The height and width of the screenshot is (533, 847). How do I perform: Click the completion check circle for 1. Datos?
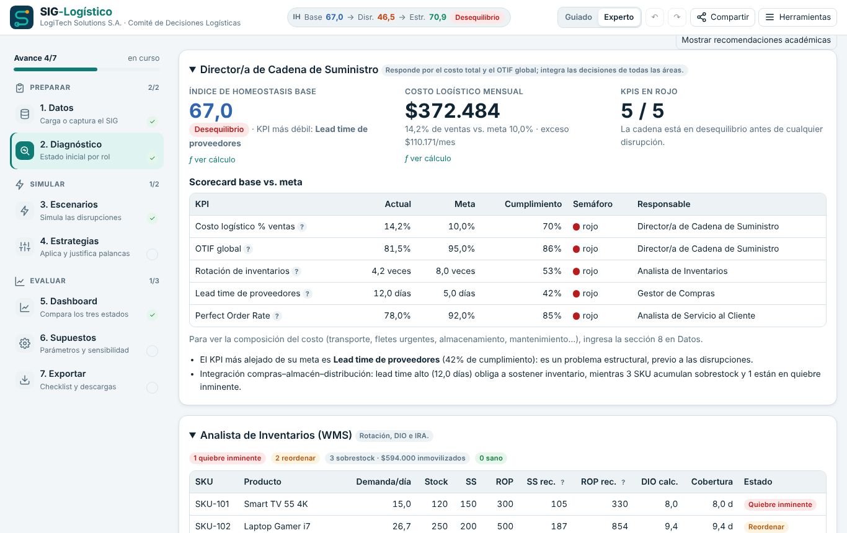click(x=152, y=121)
